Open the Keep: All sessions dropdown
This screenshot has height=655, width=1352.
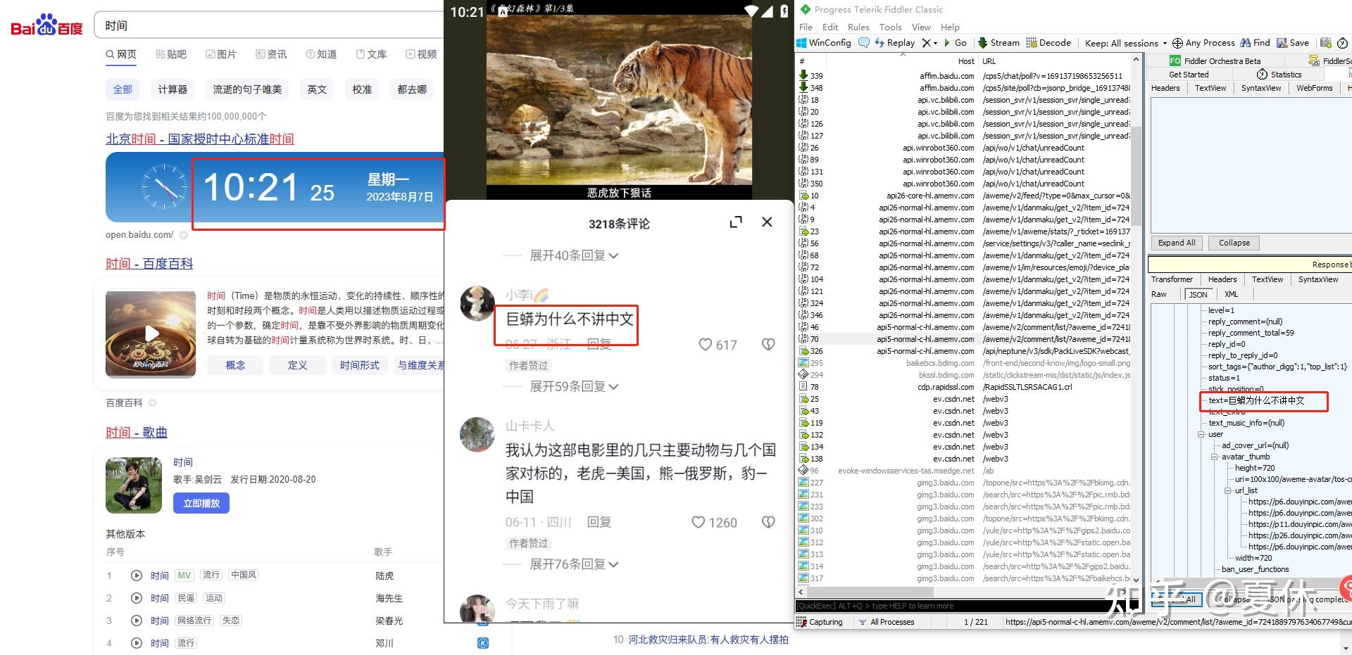click(1125, 42)
